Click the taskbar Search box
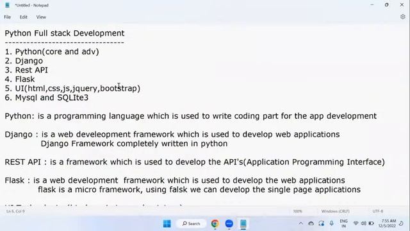This screenshot has width=410, height=231. [192, 224]
